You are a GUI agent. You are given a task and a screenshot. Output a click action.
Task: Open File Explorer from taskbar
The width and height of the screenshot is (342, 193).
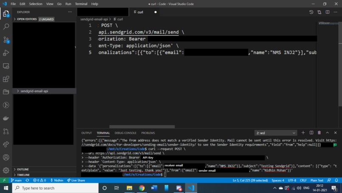(x=129, y=188)
